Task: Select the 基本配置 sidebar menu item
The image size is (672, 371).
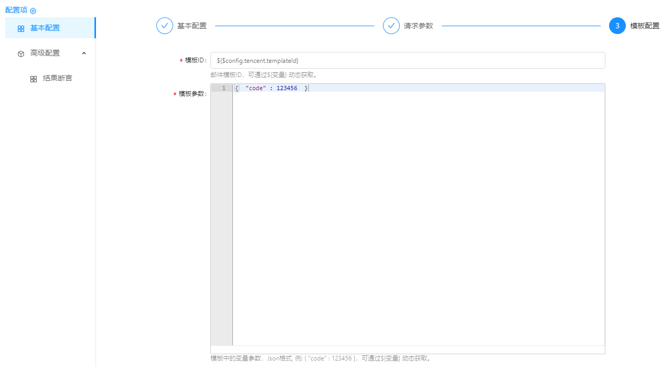Action: tap(45, 28)
